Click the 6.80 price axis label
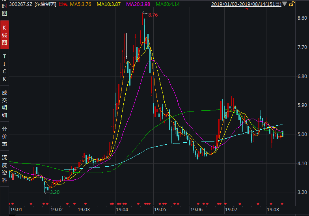Screen dimensions: 309x216 point(302,76)
